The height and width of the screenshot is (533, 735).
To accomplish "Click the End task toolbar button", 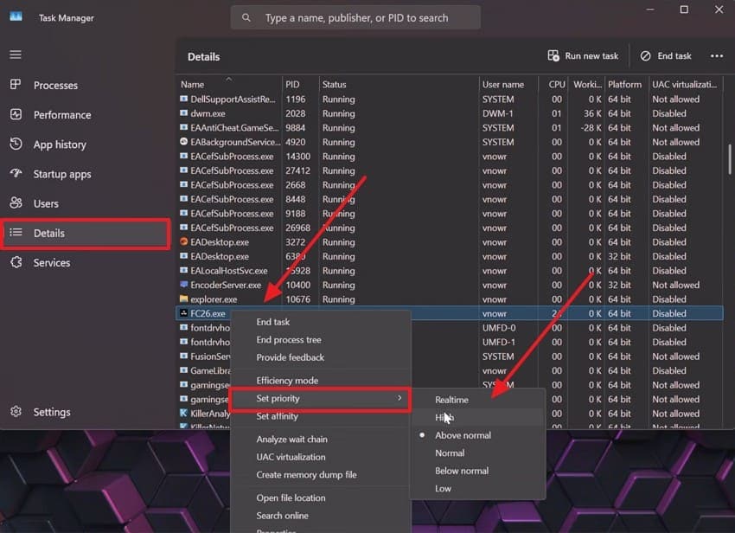I will pyautogui.click(x=666, y=56).
